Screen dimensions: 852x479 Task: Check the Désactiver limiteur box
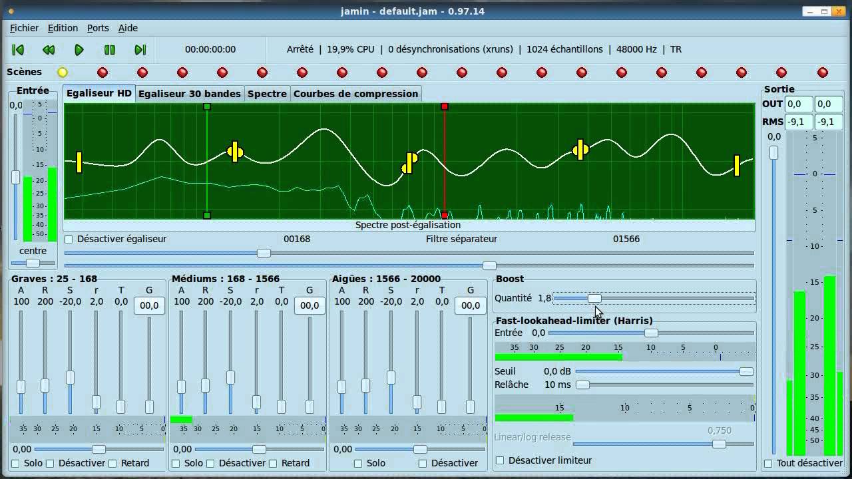(x=500, y=460)
